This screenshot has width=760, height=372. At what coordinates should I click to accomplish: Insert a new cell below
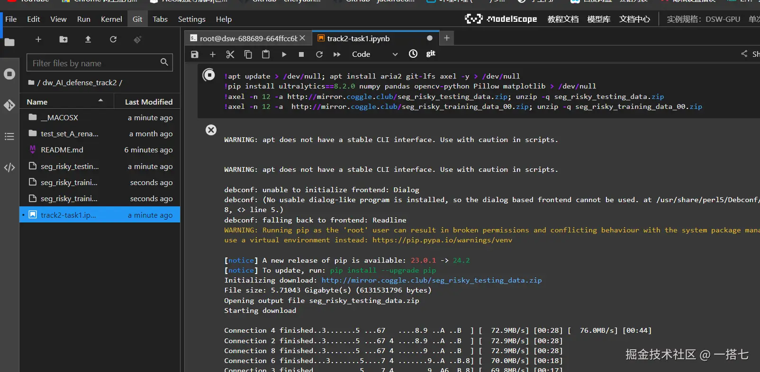click(213, 54)
